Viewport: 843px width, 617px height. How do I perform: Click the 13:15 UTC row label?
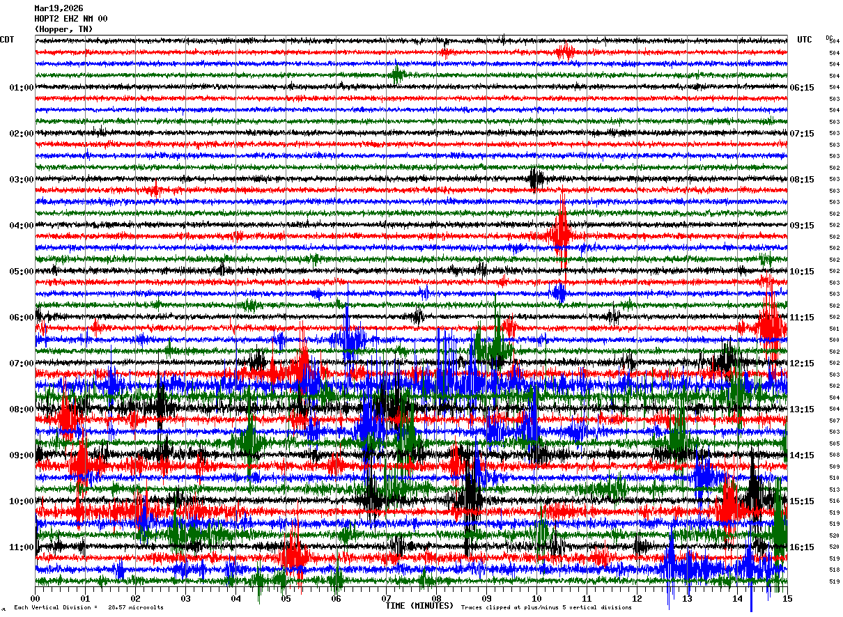coord(801,409)
